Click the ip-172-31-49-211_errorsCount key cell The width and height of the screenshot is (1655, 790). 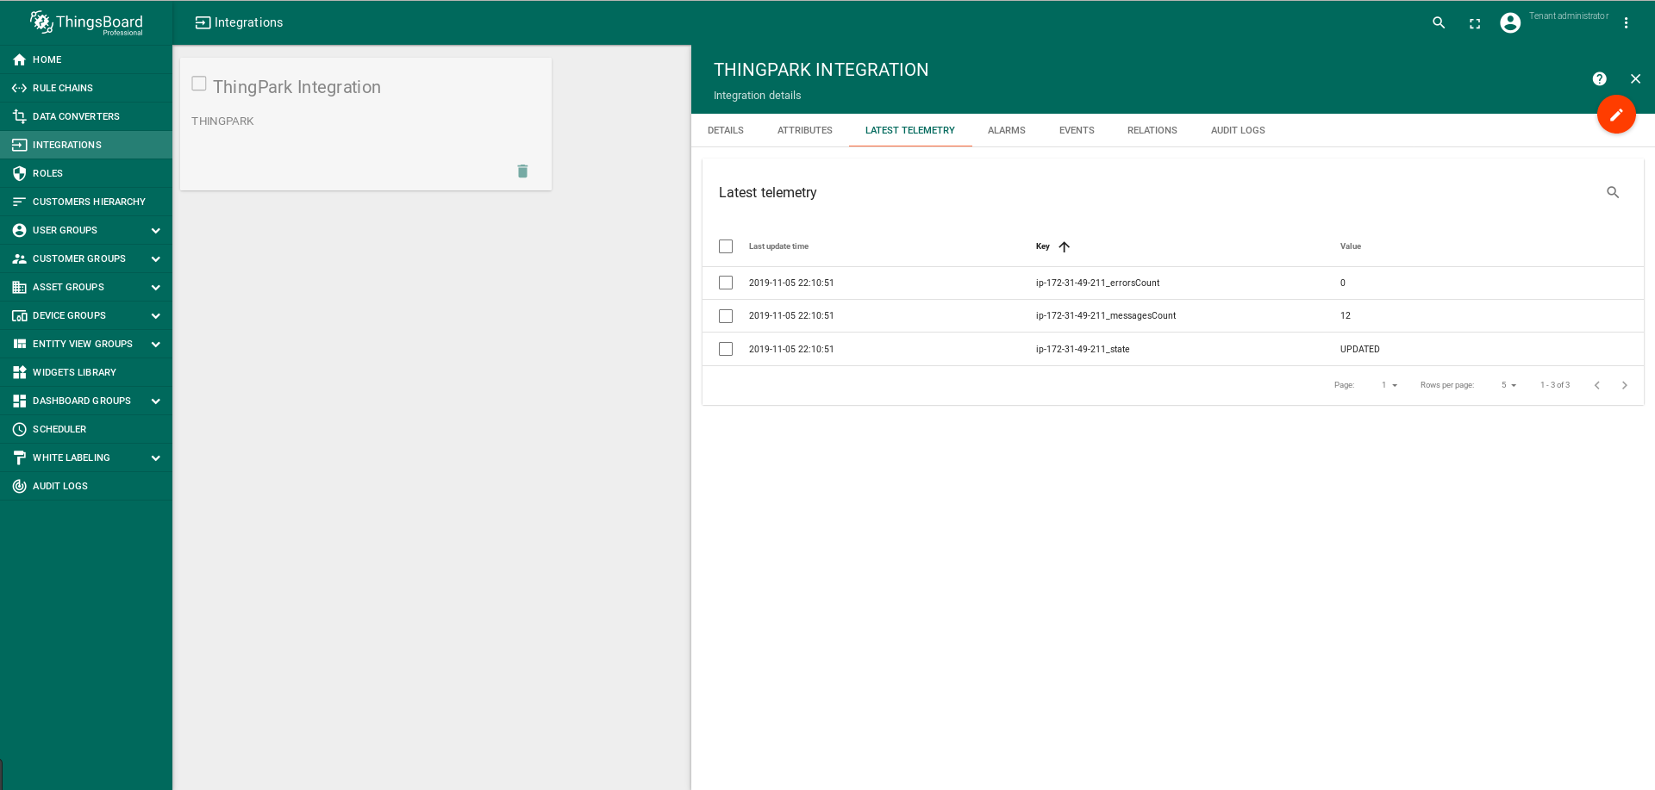(1097, 283)
